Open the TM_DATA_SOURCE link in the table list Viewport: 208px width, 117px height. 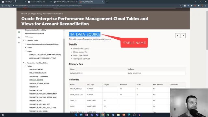point(36,80)
